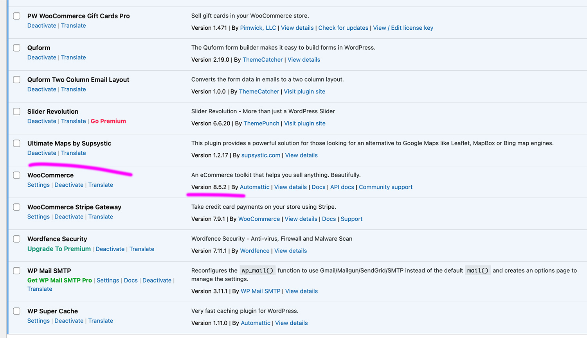
Task: Select the WooCommerce Stripe Gateway checkbox
Action: [17, 207]
